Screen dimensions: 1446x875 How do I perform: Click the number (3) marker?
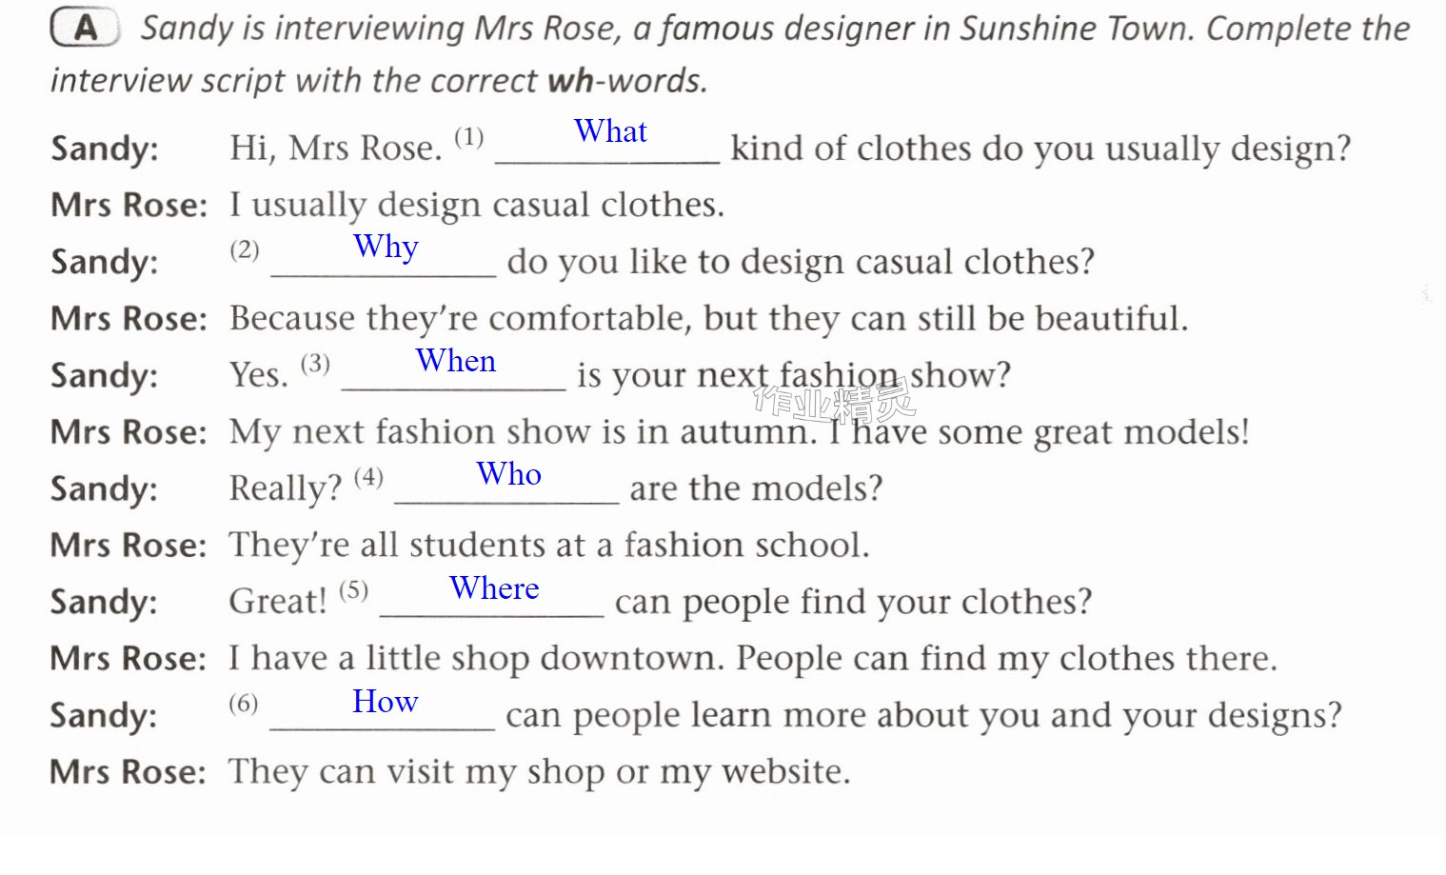pyautogui.click(x=315, y=364)
